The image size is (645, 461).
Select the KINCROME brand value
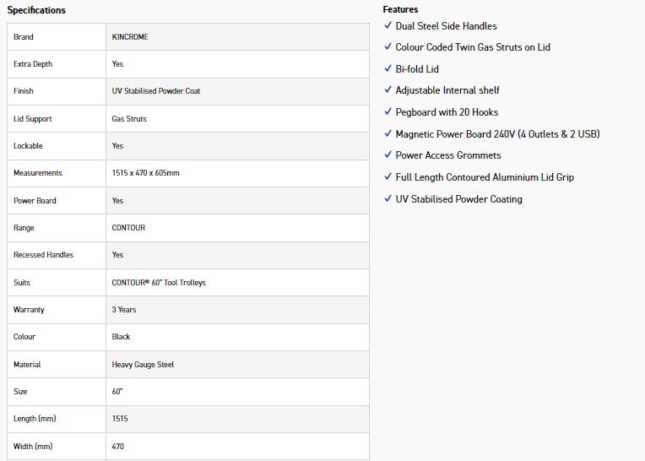130,37
